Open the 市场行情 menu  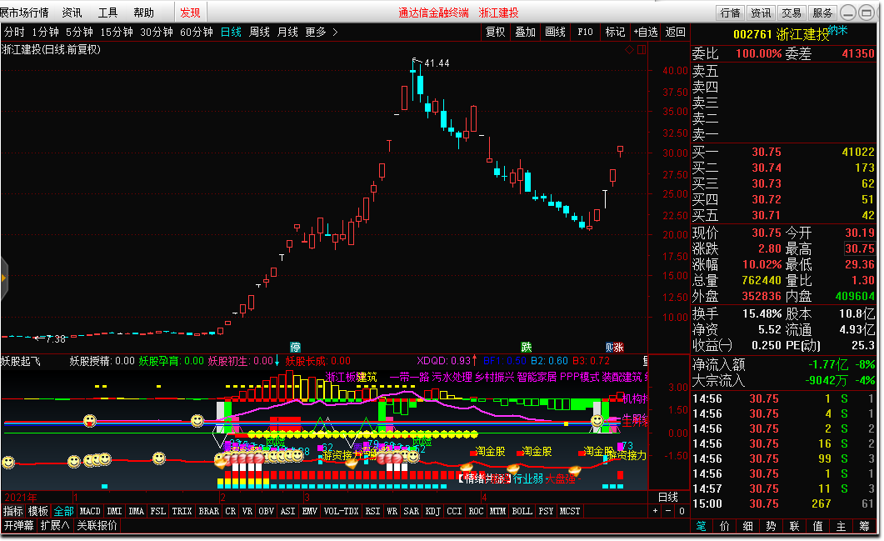click(24, 13)
